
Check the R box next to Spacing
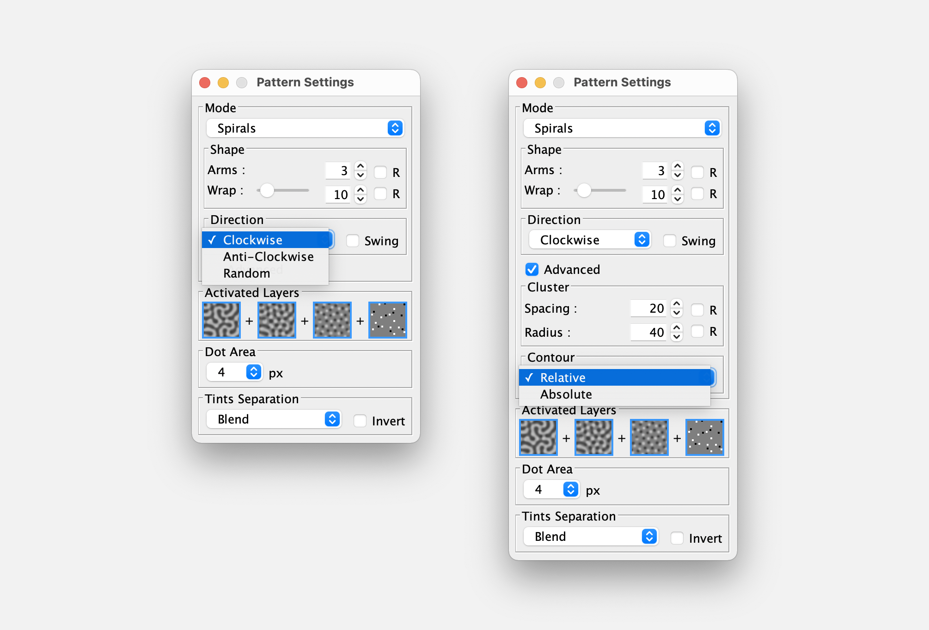point(697,310)
